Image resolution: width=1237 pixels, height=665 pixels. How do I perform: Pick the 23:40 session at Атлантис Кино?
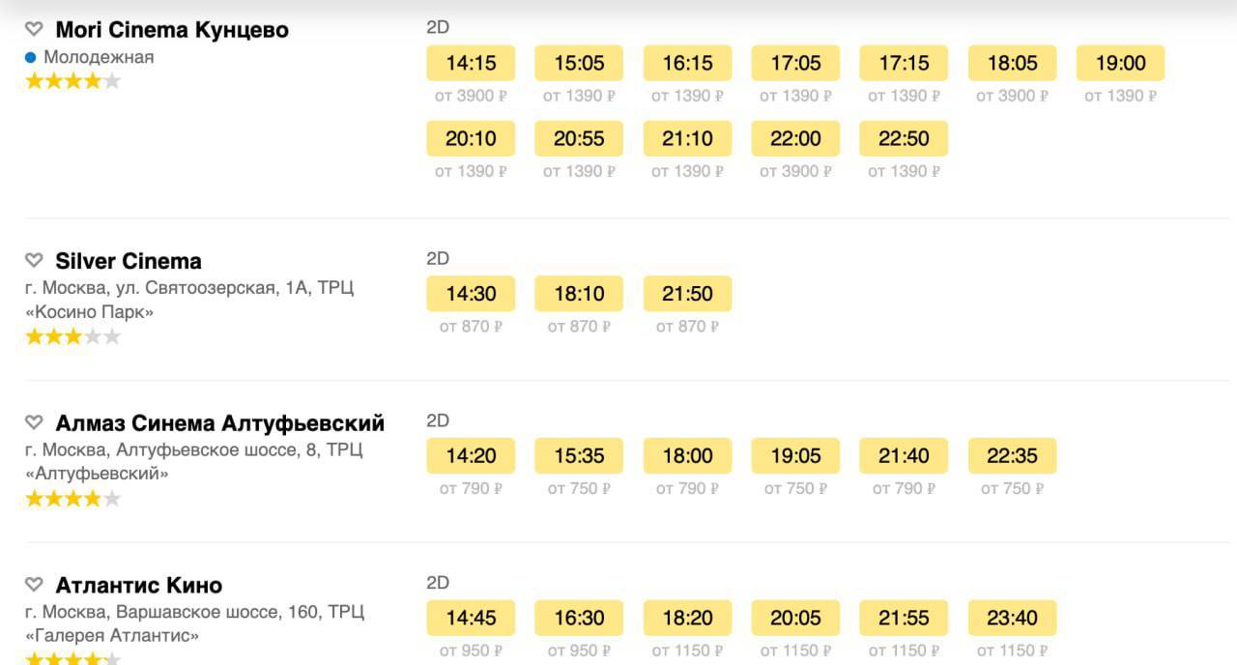[x=1012, y=619]
